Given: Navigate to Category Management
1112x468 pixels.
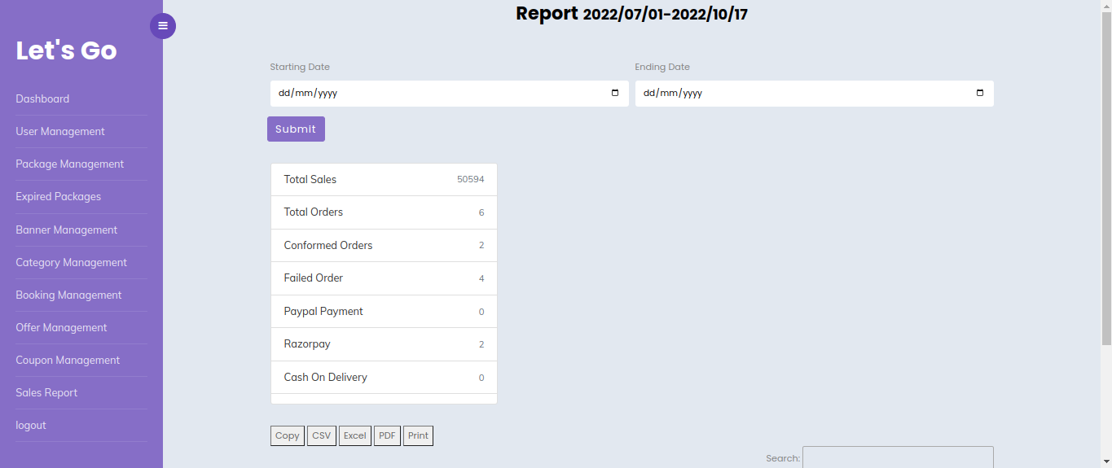Looking at the screenshot, I should (72, 262).
